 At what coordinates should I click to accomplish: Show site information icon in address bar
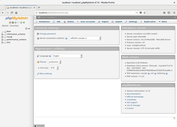(36, 13)
